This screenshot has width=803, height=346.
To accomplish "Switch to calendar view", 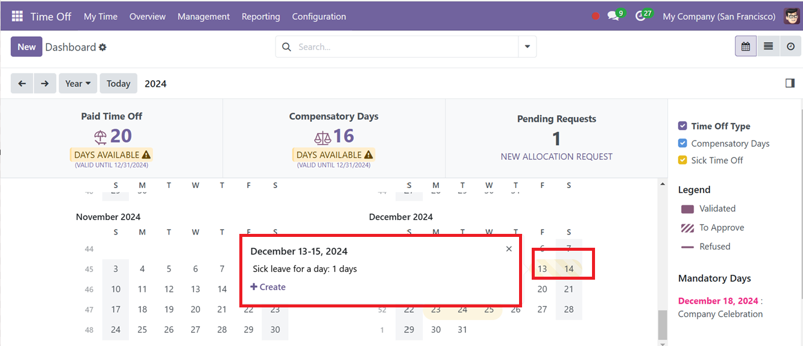I will pos(746,46).
